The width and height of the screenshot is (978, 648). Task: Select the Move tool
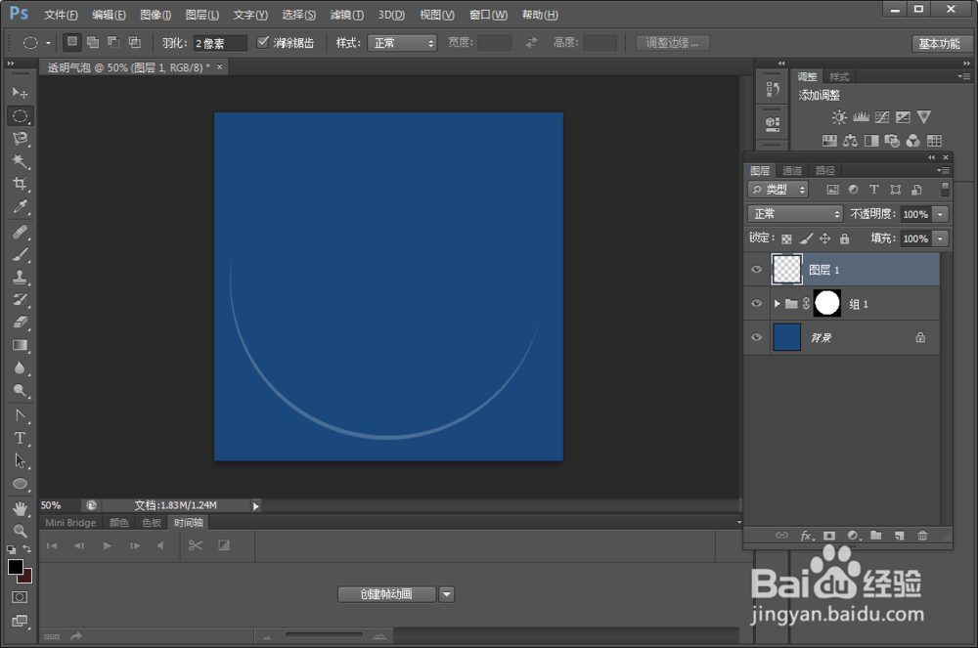(x=20, y=92)
